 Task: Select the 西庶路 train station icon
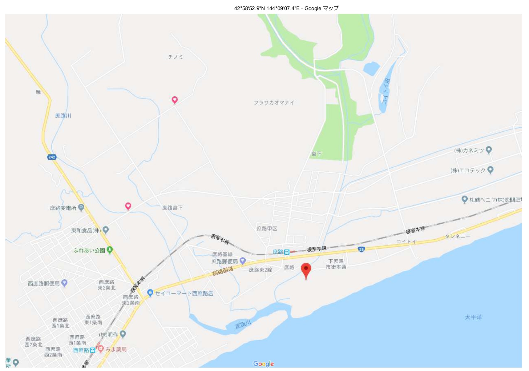pos(92,350)
